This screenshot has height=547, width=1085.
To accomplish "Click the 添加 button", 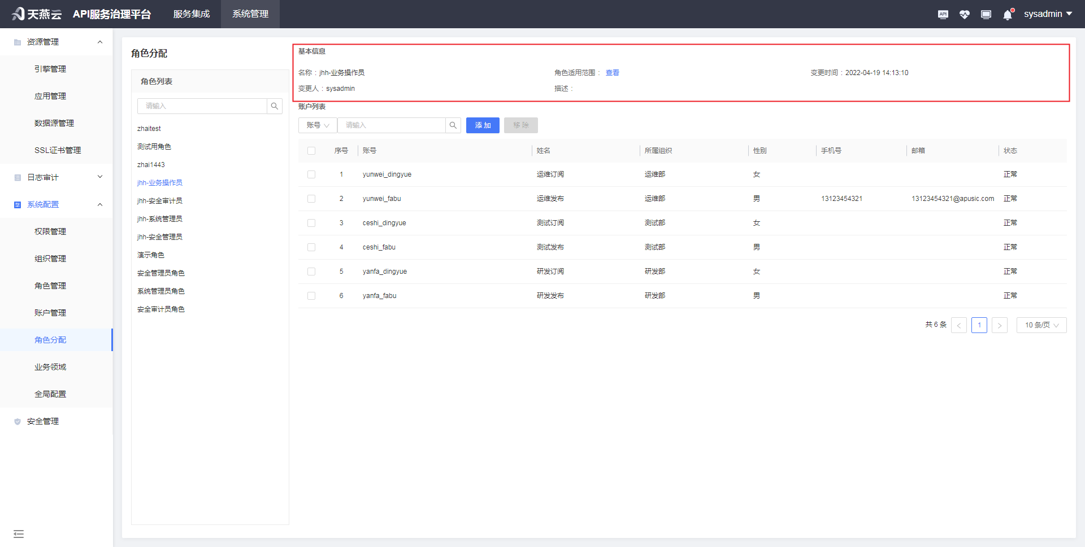I will pyautogui.click(x=483, y=125).
